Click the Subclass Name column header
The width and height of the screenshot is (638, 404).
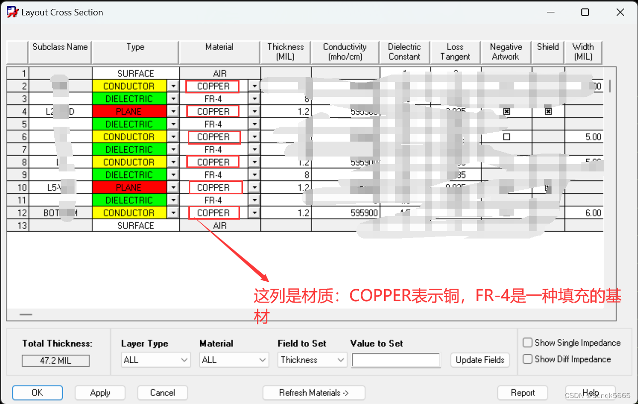point(60,52)
